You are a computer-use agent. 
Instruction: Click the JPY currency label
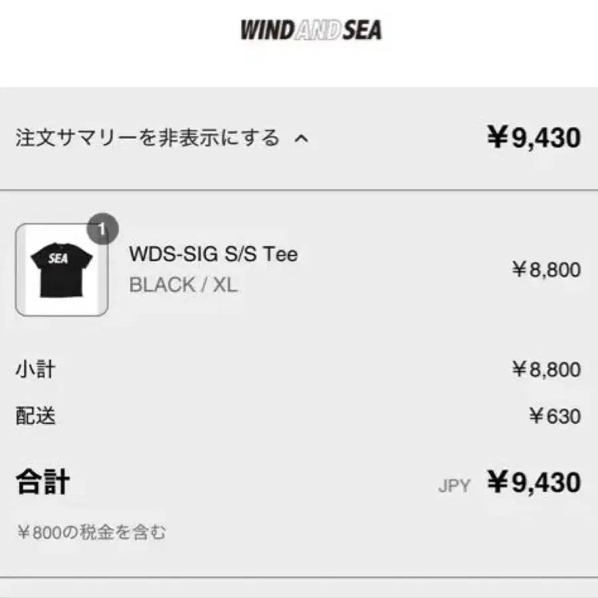[454, 486]
